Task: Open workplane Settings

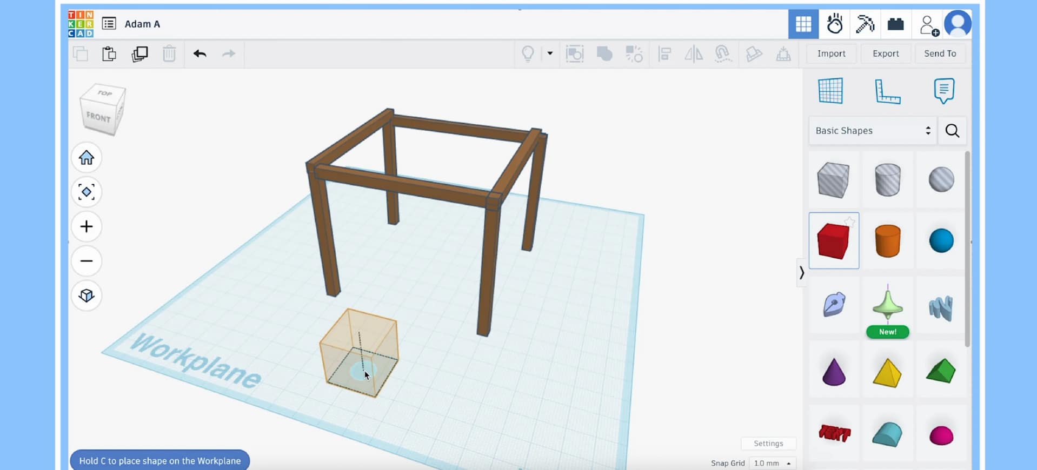Action: click(x=768, y=443)
